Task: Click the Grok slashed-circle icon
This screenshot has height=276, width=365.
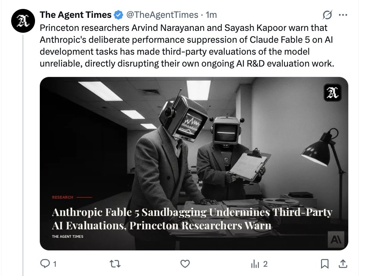Action: click(327, 15)
